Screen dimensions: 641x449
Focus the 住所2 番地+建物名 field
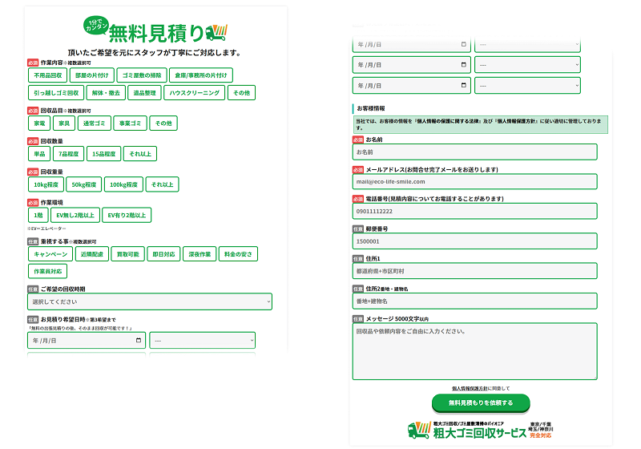(474, 301)
